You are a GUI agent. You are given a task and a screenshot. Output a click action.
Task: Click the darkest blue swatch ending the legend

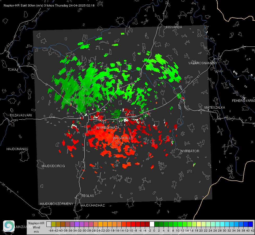pyautogui.click(x=251, y=224)
